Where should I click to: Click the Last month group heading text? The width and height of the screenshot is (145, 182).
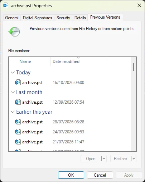coord(29,92)
